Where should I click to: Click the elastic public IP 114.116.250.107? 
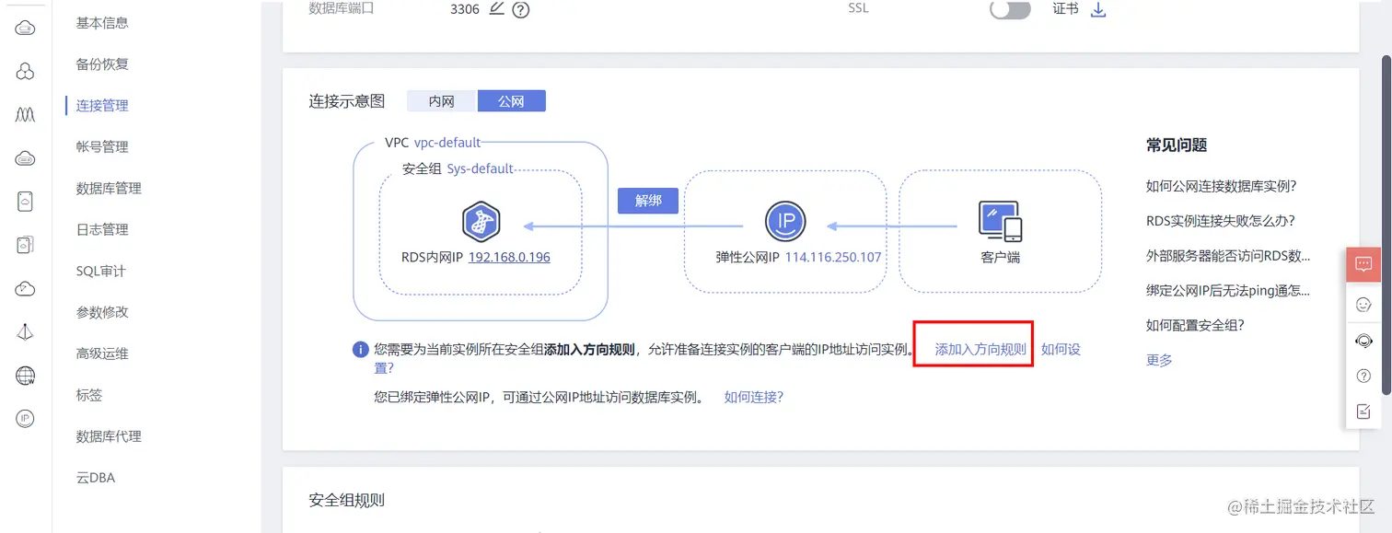(833, 257)
